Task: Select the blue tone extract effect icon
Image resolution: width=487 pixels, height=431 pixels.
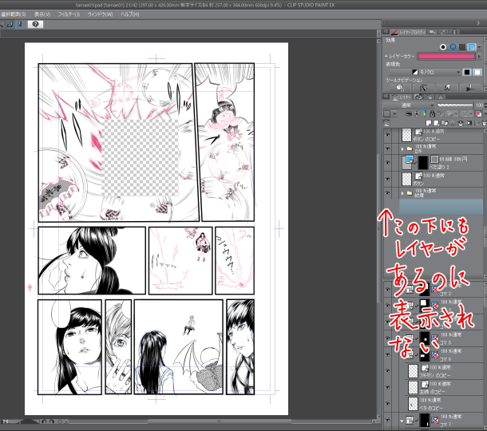Action: (453, 47)
